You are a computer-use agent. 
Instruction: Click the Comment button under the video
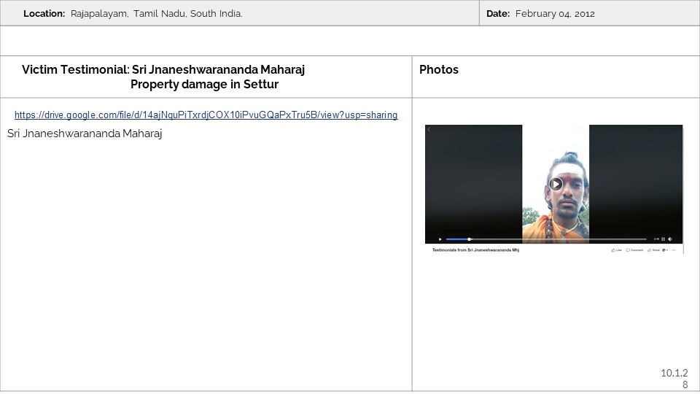634,250
